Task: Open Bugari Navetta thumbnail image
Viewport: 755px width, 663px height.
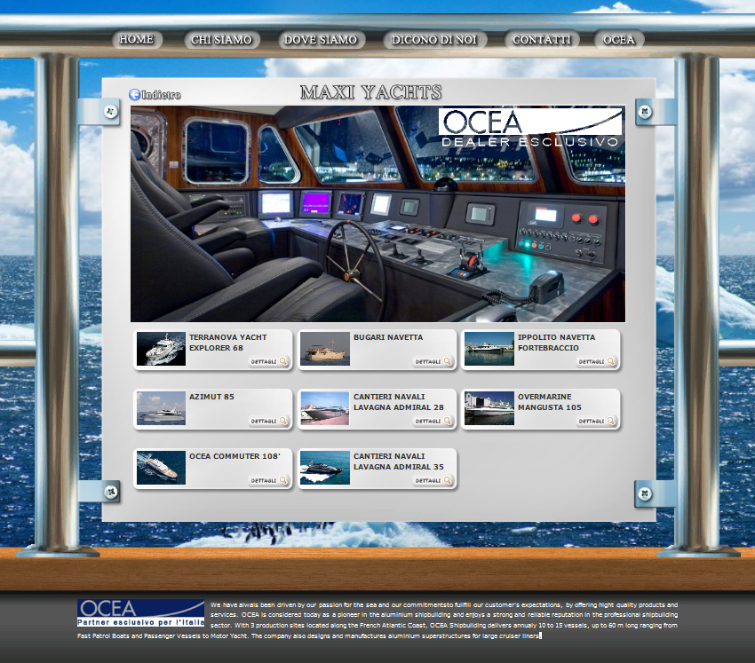Action: pyautogui.click(x=325, y=349)
